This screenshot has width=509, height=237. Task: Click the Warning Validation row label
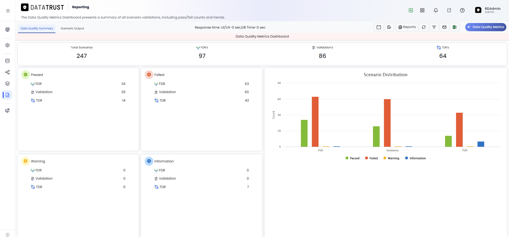[44, 179]
